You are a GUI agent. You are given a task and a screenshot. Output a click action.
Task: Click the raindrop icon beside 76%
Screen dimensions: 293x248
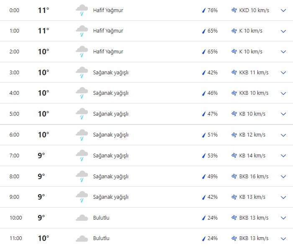(x=204, y=10)
